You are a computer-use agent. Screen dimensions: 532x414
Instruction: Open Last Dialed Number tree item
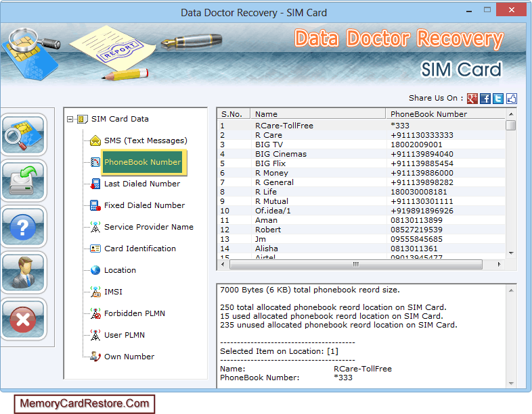142,184
